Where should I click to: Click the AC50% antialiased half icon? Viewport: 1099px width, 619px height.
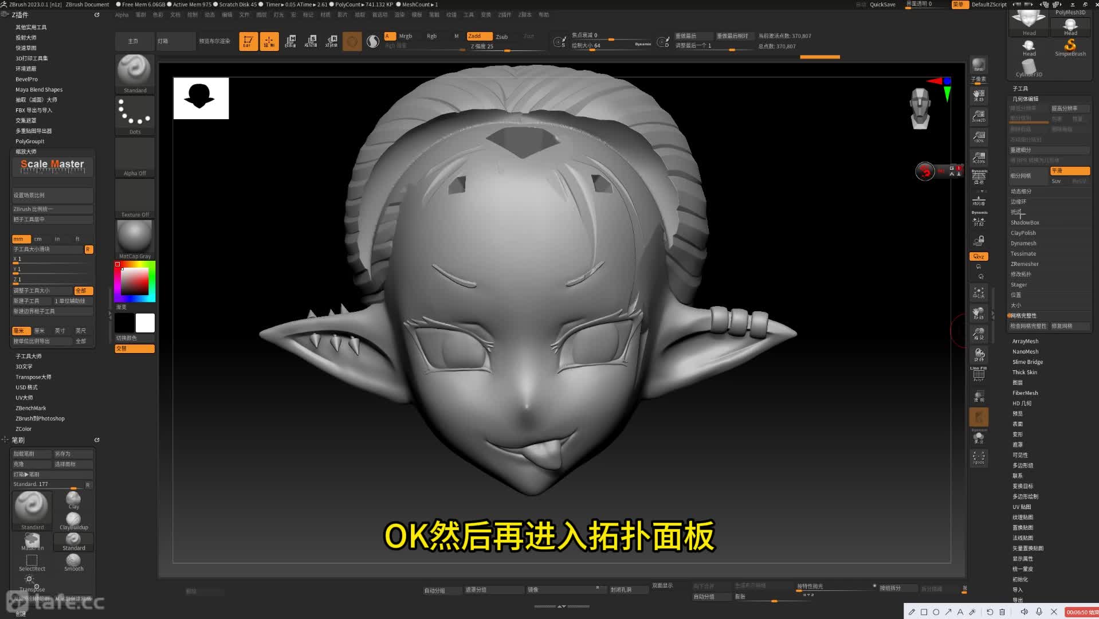point(979,157)
